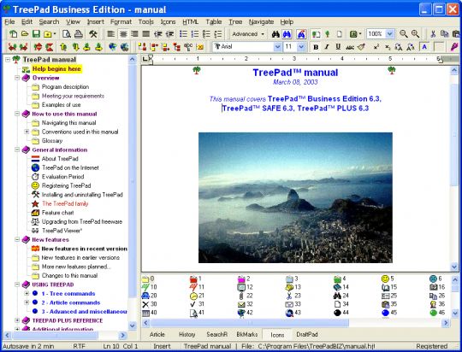This screenshot has height=352, width=462.
Task: Open the Print Preview icon
Action: [x=67, y=34]
